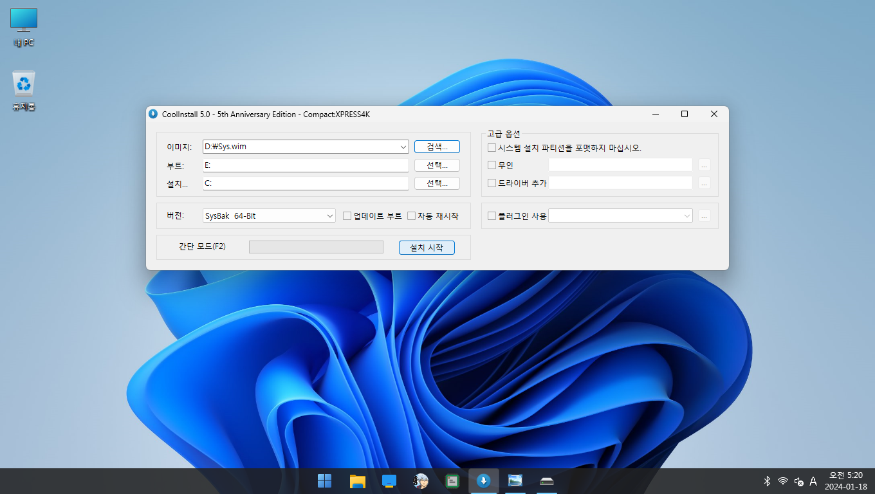Click the 드라이버 추가 path field
This screenshot has height=494, width=875.
[620, 183]
